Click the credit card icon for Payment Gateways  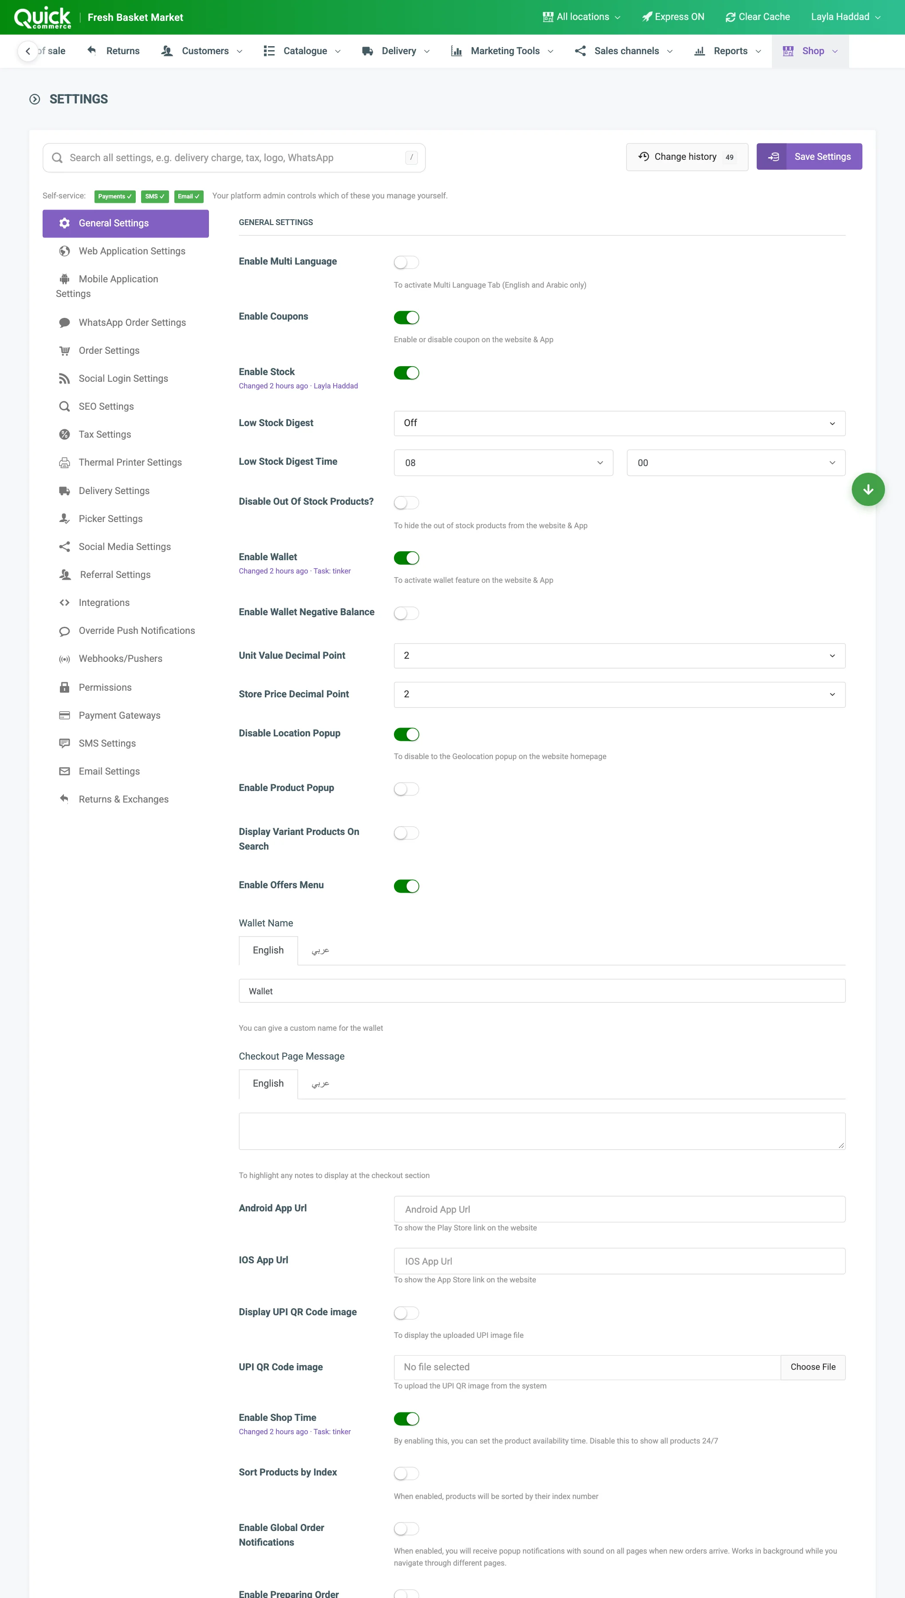(65, 716)
